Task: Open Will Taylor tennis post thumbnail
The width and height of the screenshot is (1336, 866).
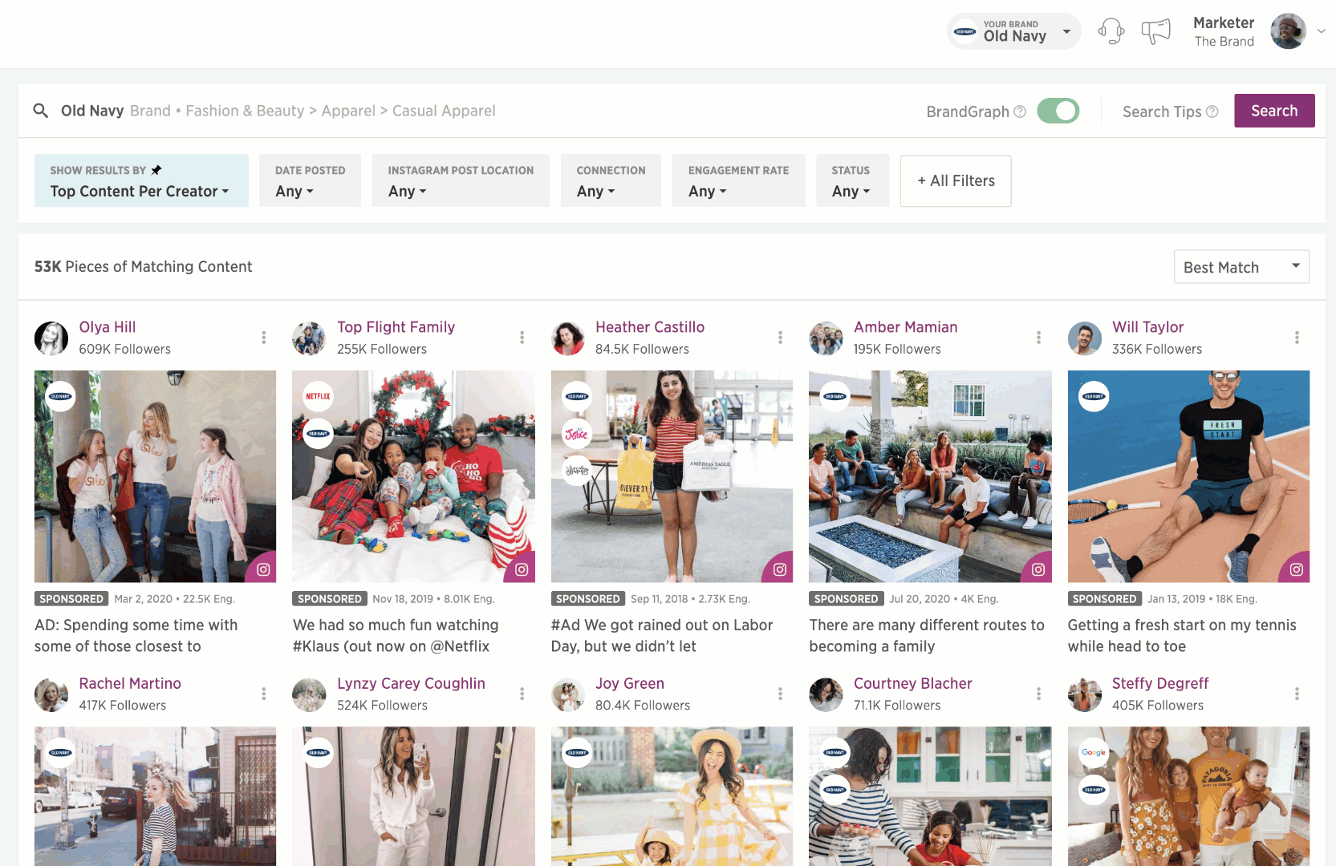Action: point(1188,476)
